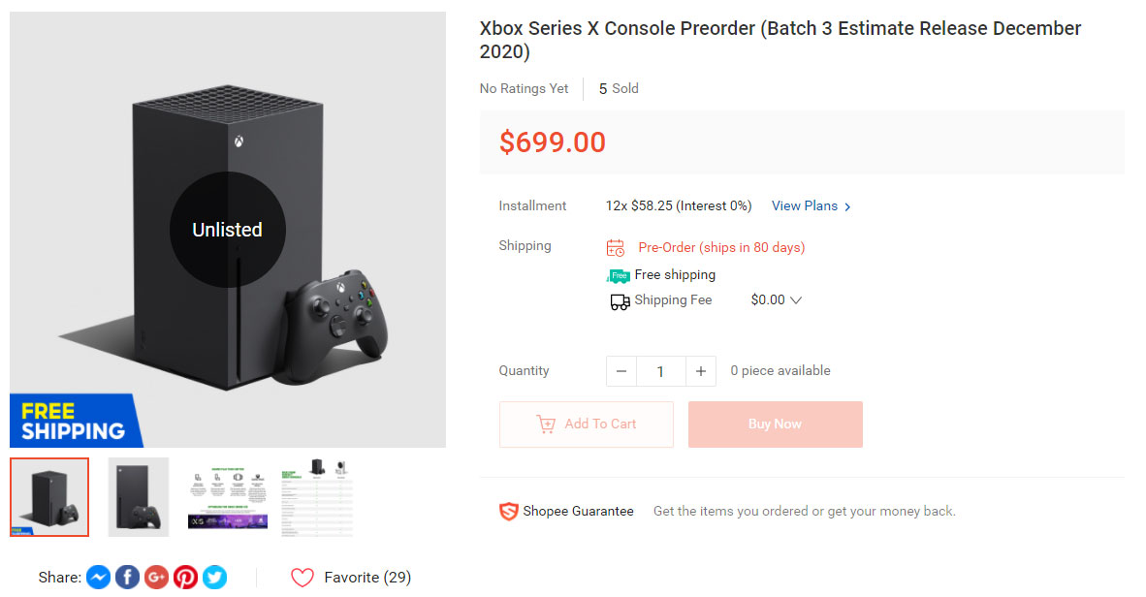Screen dimensions: 1146x597
Task: Share via Facebook Messenger icon
Action: (98, 578)
